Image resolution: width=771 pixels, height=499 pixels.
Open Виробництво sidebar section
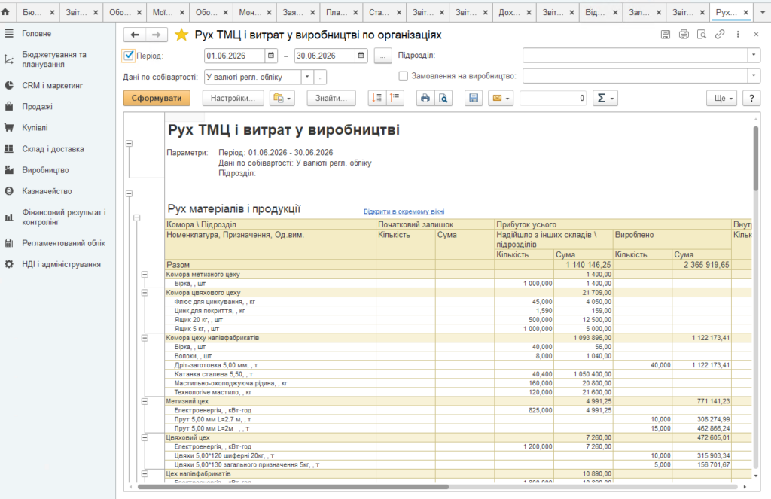coord(45,169)
